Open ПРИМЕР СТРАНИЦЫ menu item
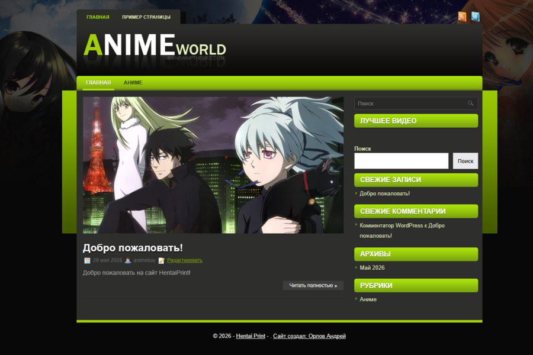This screenshot has width=533, height=355. 146,17
